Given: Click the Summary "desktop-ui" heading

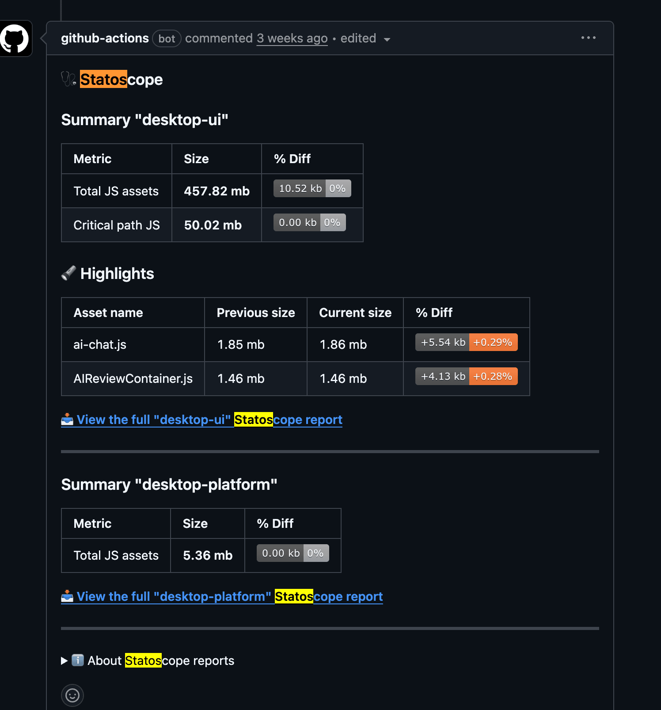Looking at the screenshot, I should click(x=145, y=120).
